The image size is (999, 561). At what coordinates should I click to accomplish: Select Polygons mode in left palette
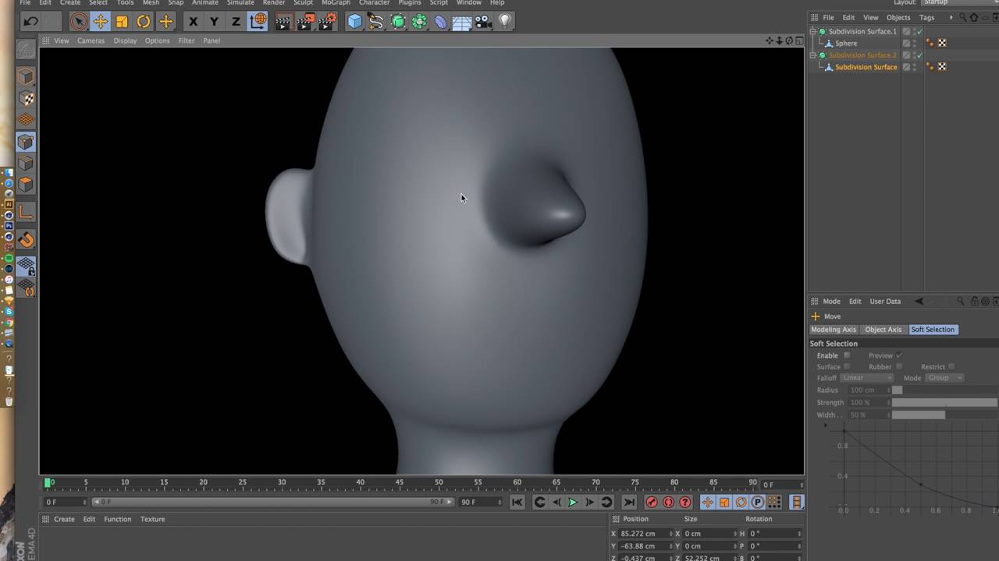click(26, 185)
